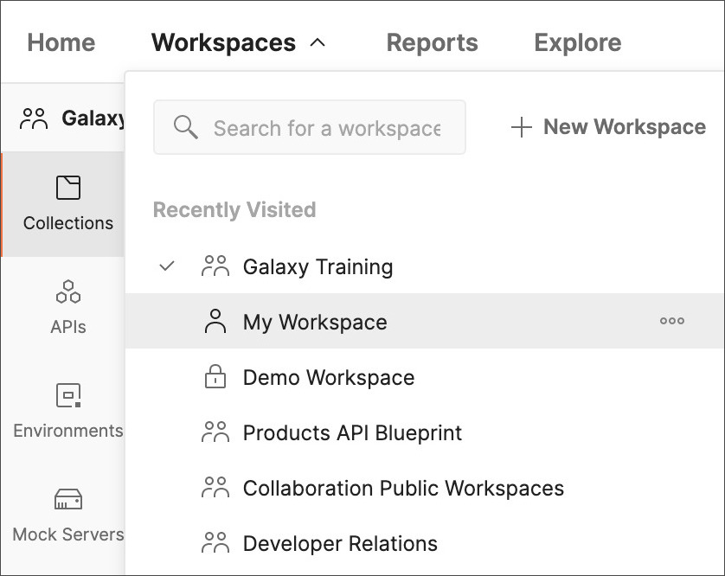
Task: Focus the Search for a workspace field
Action: click(327, 128)
